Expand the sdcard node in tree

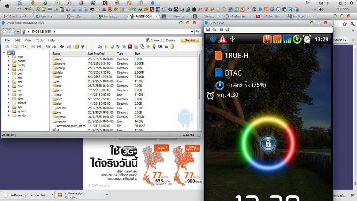point(9,103)
